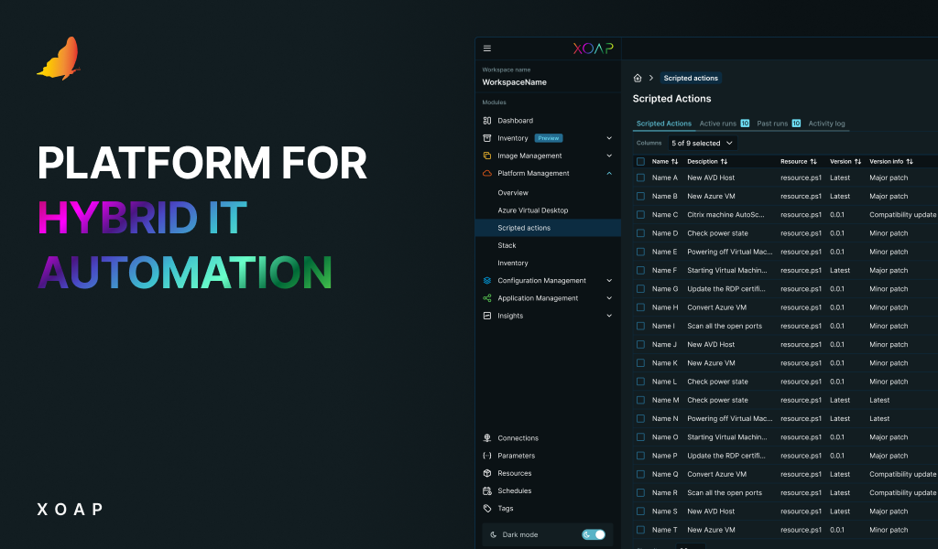Click the Preview badge next to Inventory
The height and width of the screenshot is (549, 938).
point(549,137)
